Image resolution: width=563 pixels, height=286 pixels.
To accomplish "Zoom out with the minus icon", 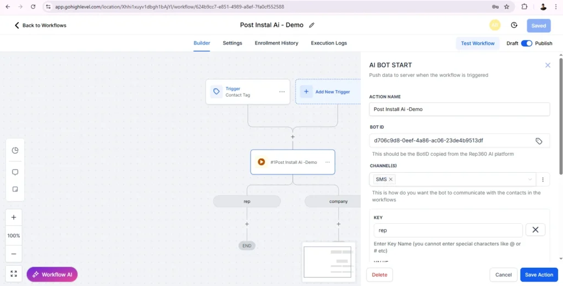I will pos(14,254).
